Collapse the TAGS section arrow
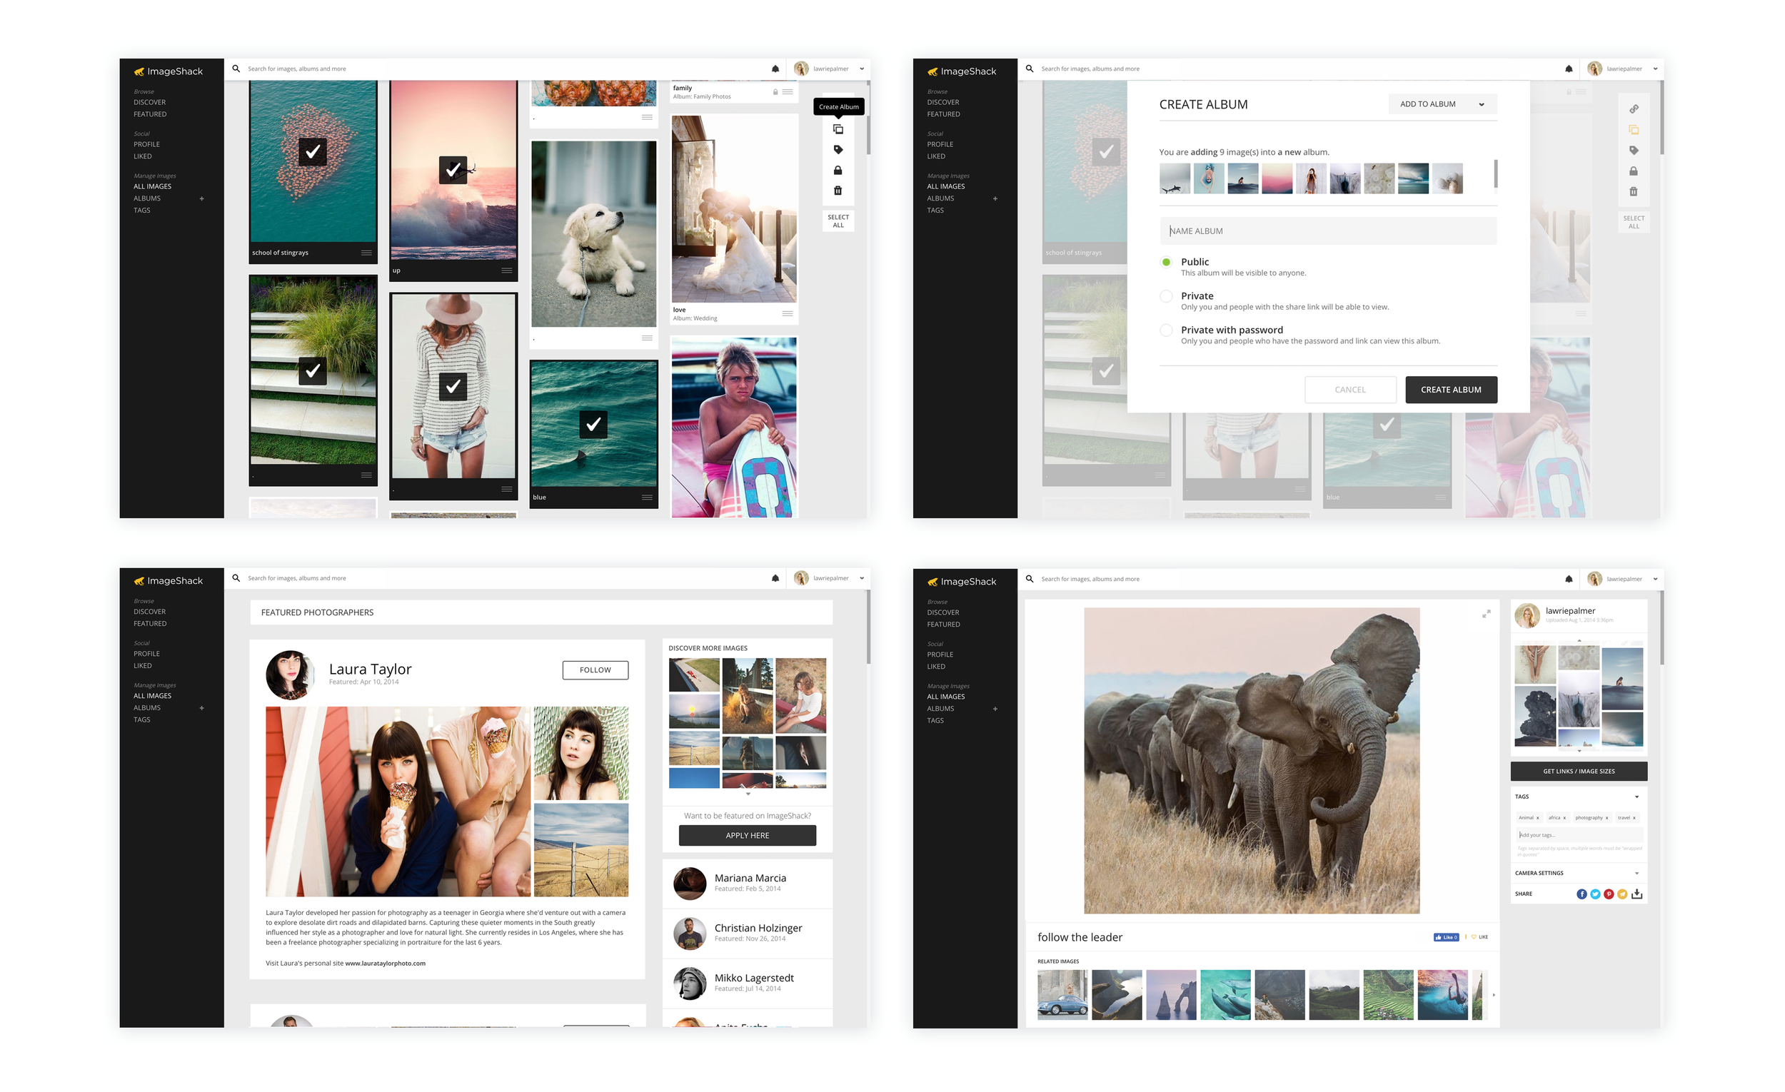Screen dimensions: 1785x1092 tap(1636, 797)
